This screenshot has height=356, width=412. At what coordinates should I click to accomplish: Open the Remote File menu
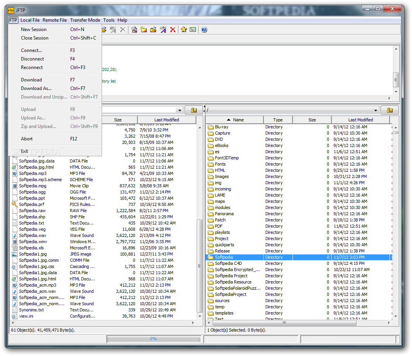click(x=55, y=20)
